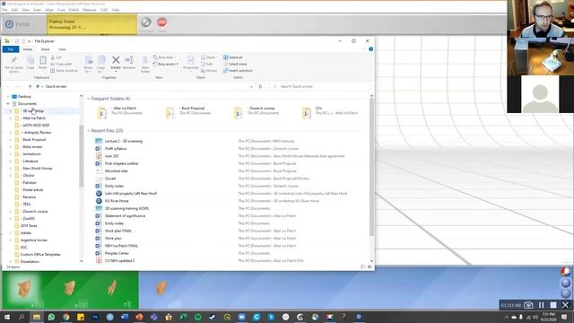The image size is (574, 323).
Task: Click Select all in the ribbon
Action: 233,57
